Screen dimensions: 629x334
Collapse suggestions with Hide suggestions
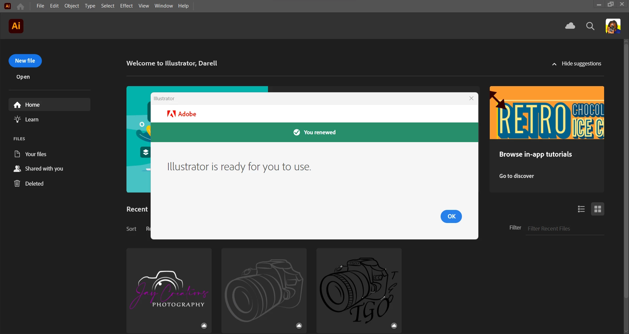point(577,64)
